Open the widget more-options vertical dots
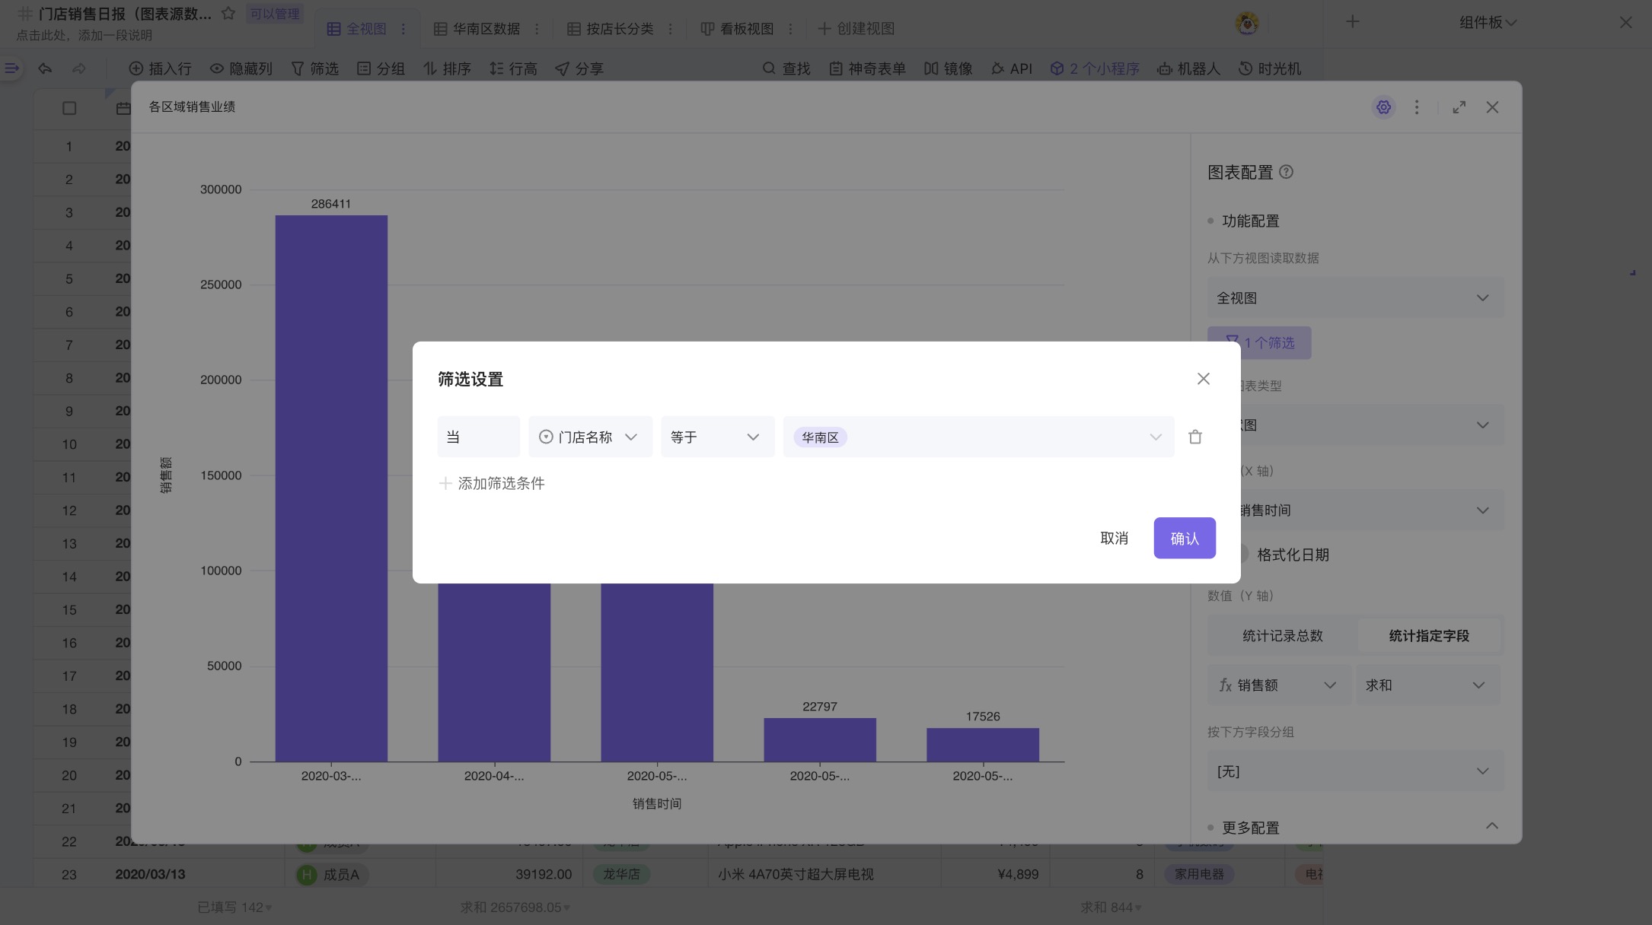Viewport: 1652px width, 925px height. point(1416,107)
